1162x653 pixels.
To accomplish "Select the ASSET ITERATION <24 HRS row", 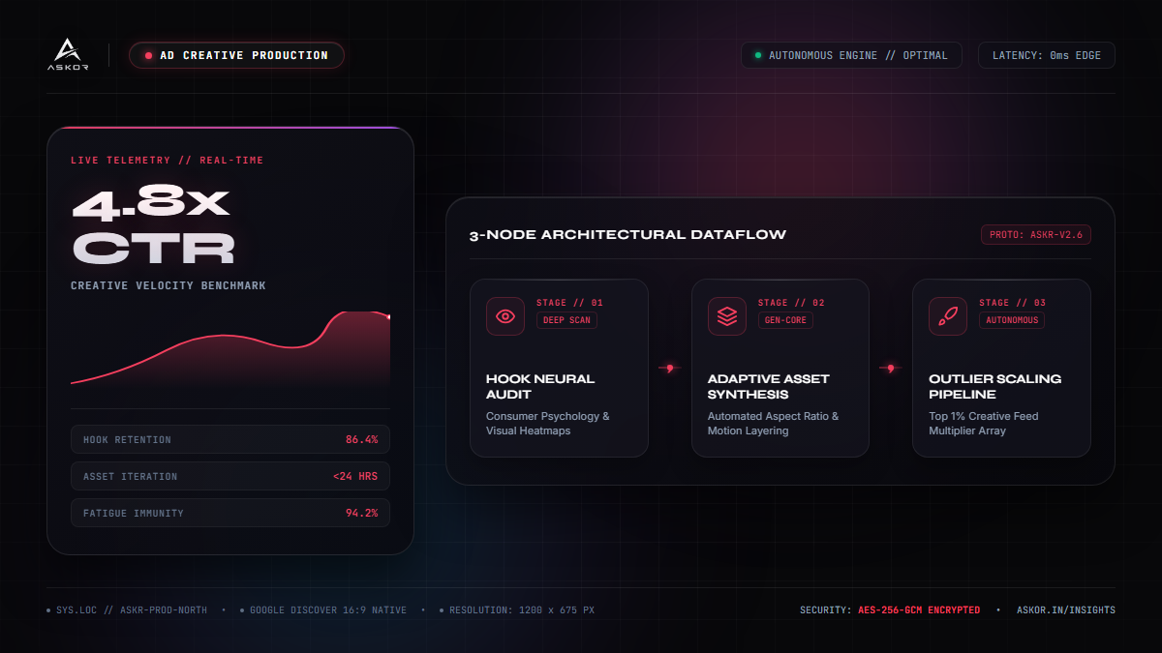I will (x=230, y=476).
